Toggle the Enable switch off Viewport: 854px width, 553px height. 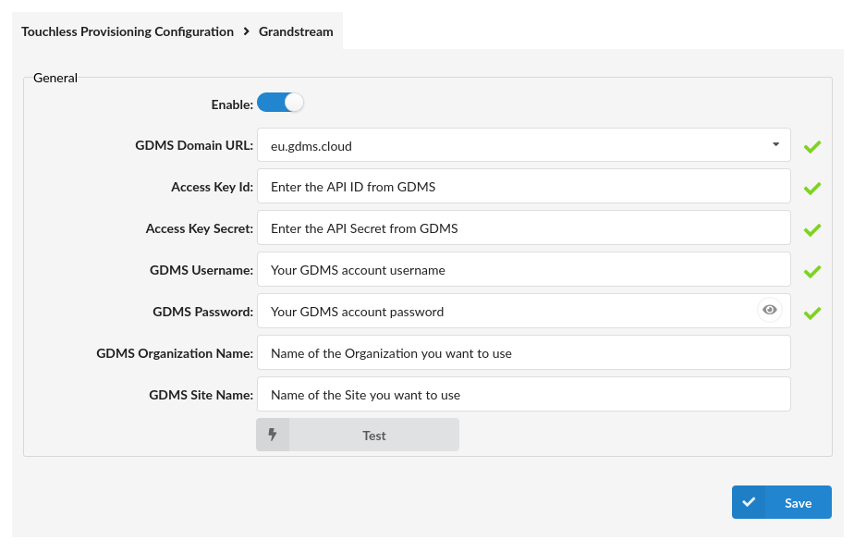point(280,103)
